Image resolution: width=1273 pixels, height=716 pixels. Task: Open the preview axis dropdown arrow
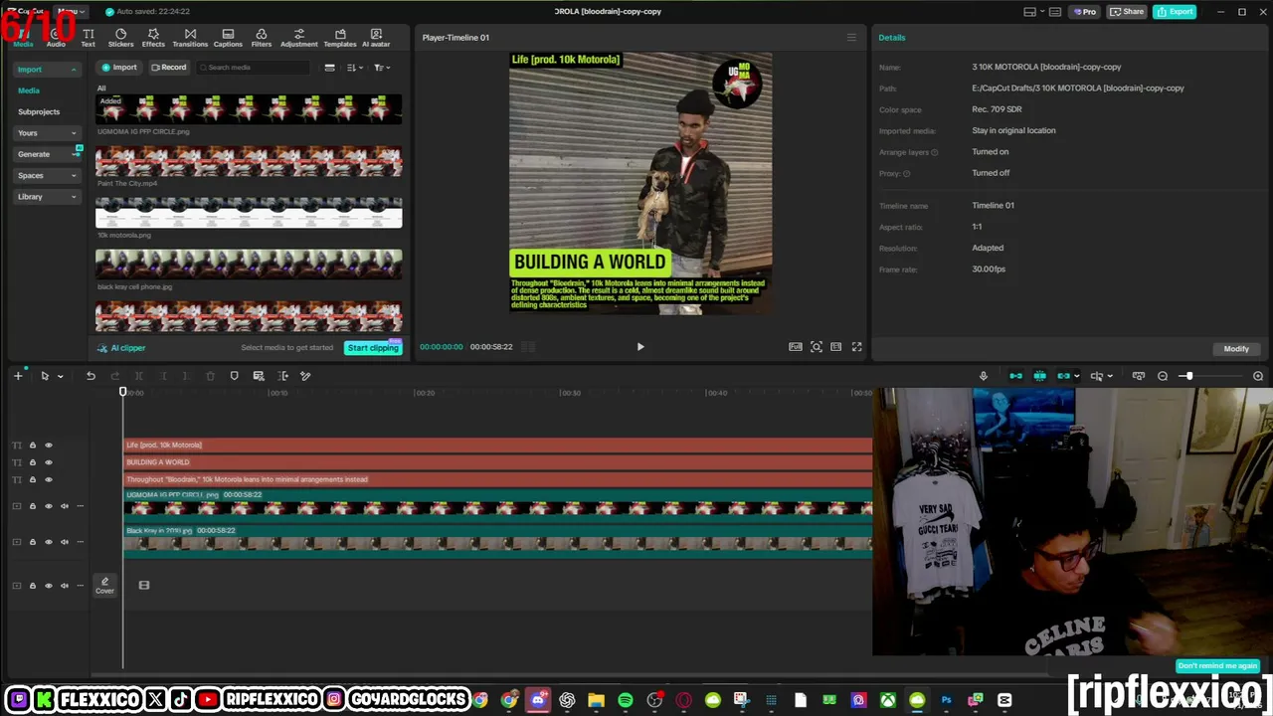[x=1110, y=376]
